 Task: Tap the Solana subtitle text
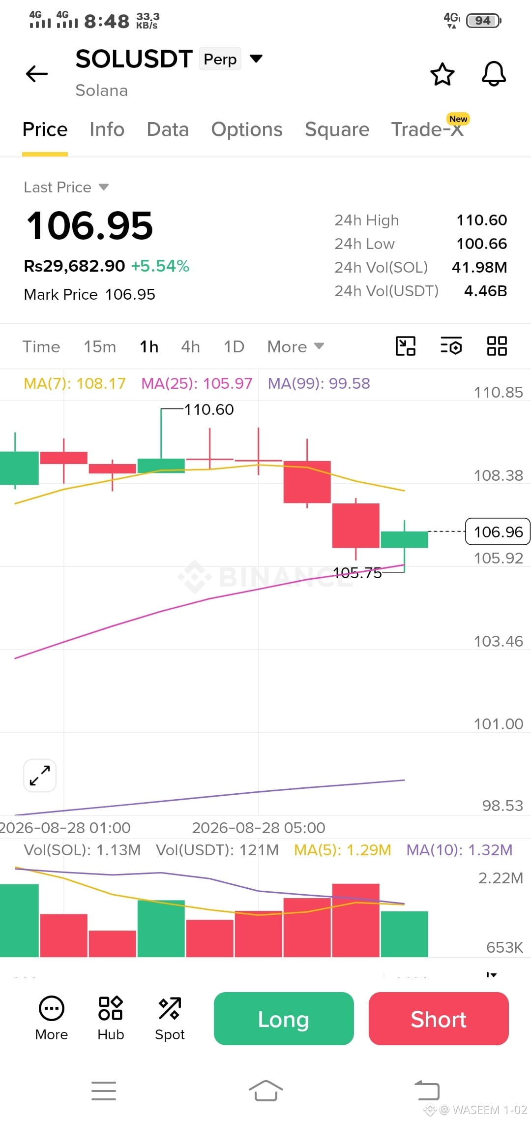[x=101, y=91]
